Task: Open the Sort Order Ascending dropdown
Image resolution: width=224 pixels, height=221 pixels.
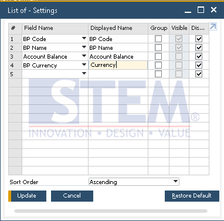Action: point(134,182)
